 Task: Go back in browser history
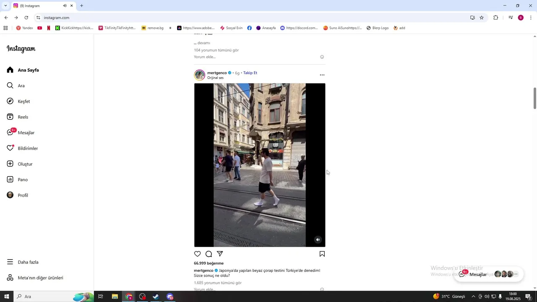point(6,18)
